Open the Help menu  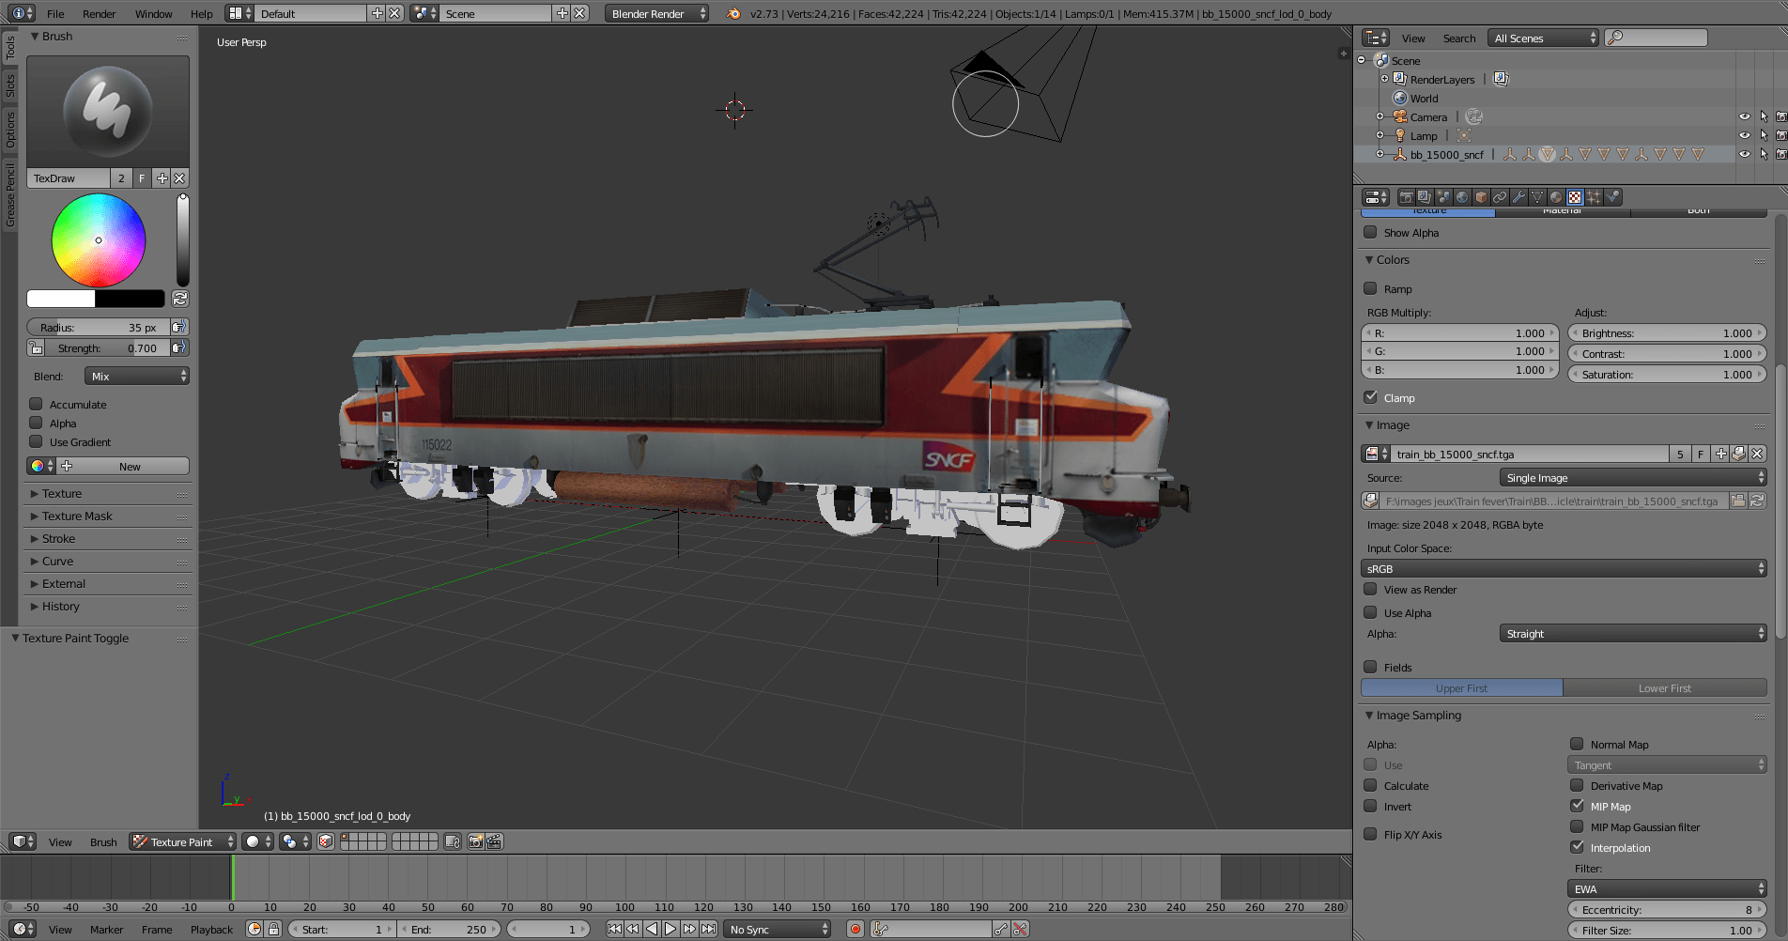click(201, 13)
